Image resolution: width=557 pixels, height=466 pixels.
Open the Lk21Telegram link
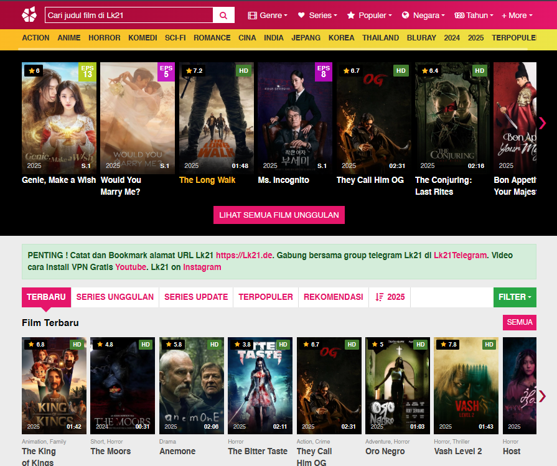point(460,255)
